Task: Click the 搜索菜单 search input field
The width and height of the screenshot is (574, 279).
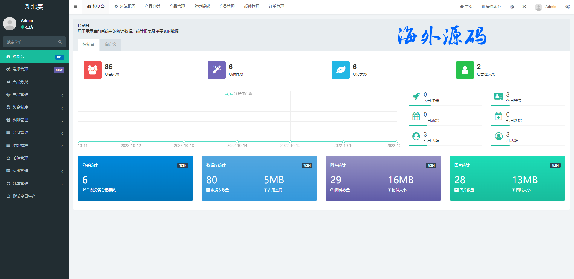Action: 30,42
